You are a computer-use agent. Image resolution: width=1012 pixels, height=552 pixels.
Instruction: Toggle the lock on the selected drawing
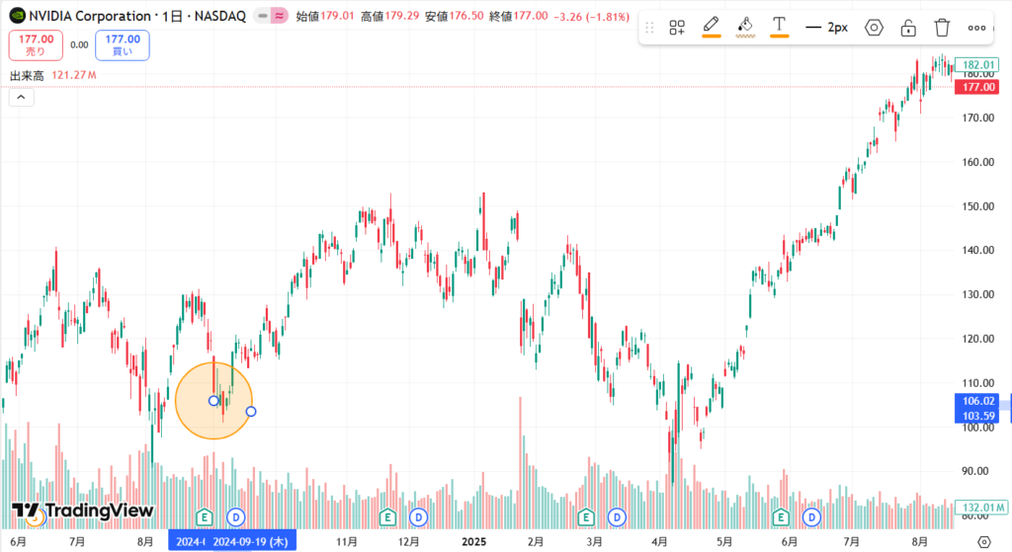pos(908,28)
